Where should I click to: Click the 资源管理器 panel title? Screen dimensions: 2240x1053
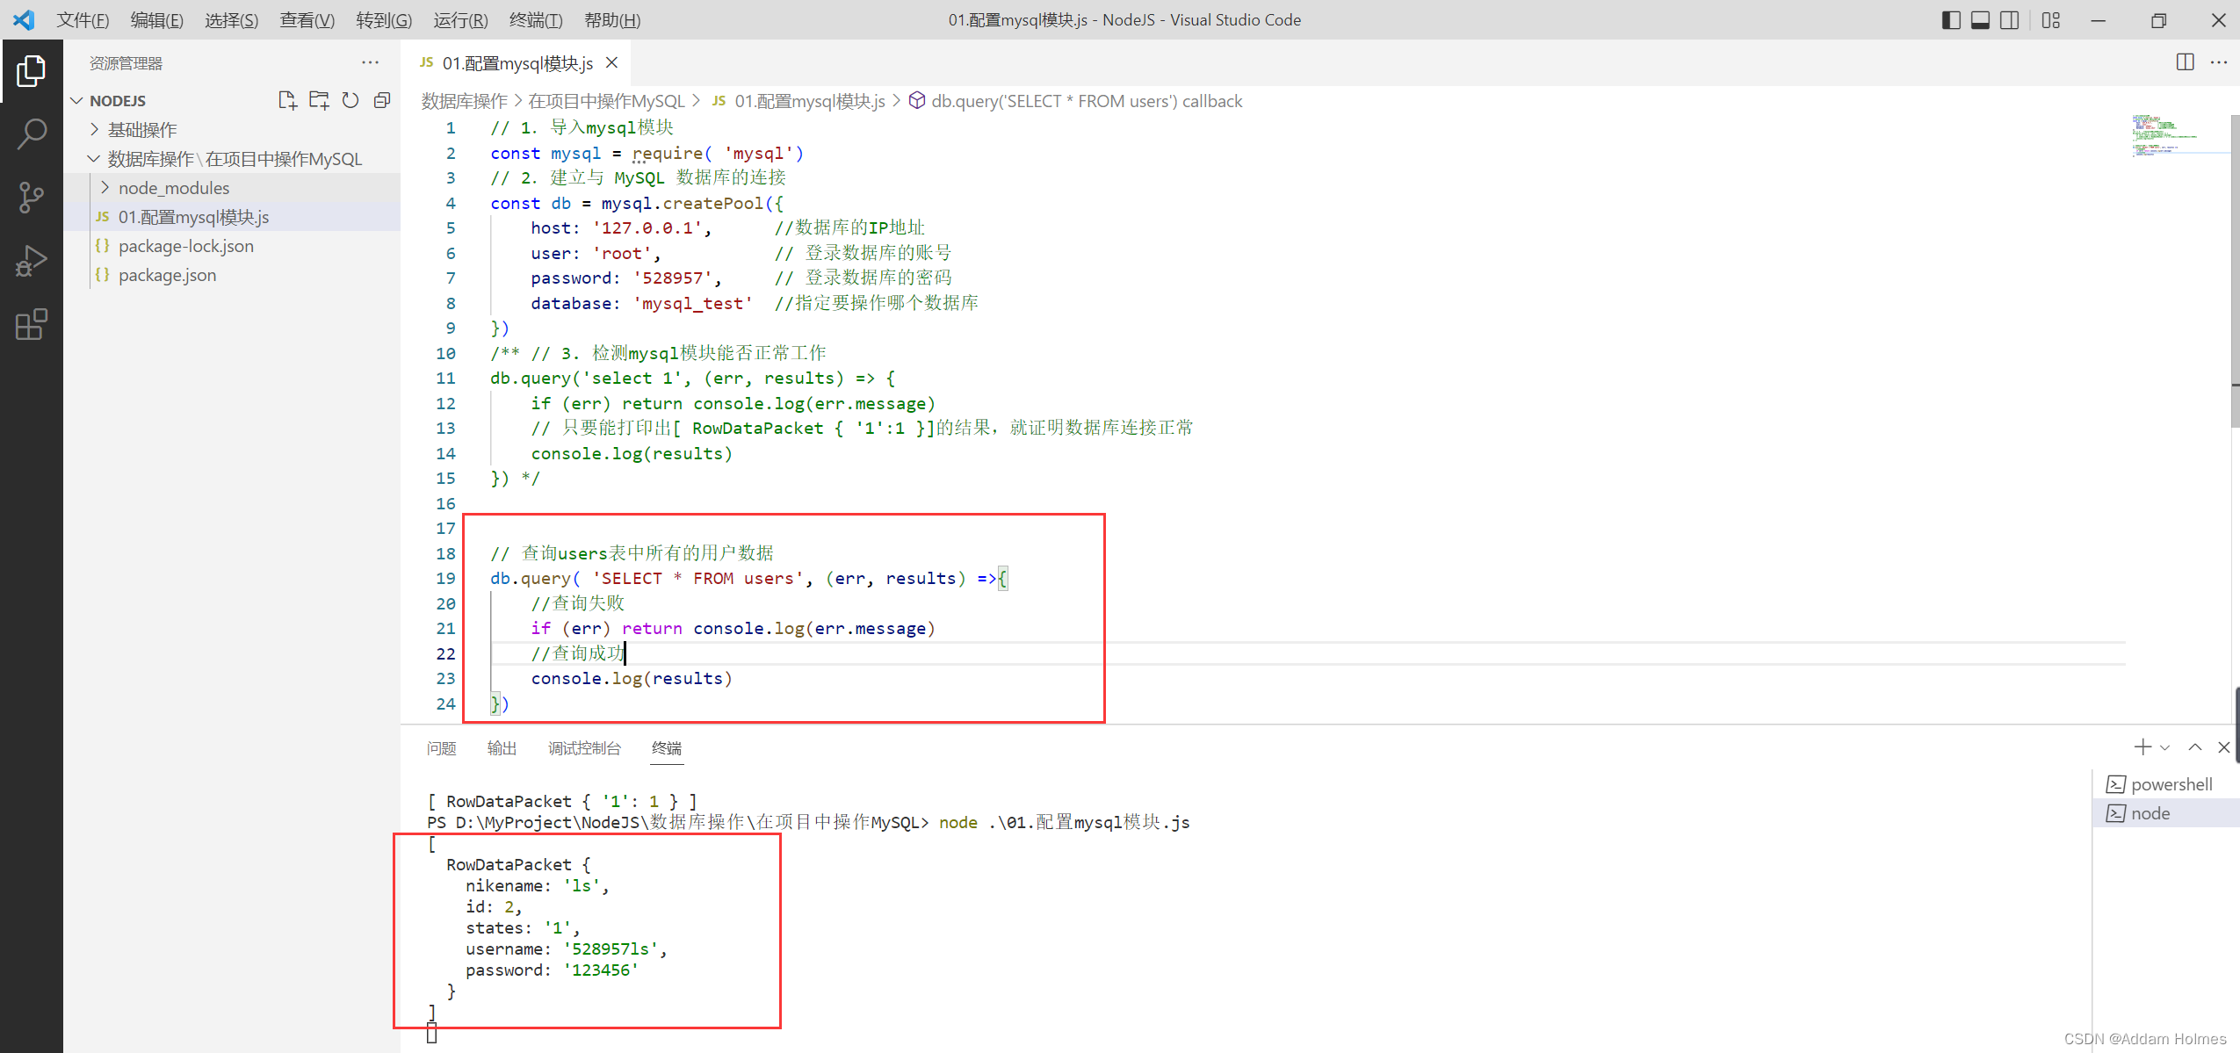126,63
